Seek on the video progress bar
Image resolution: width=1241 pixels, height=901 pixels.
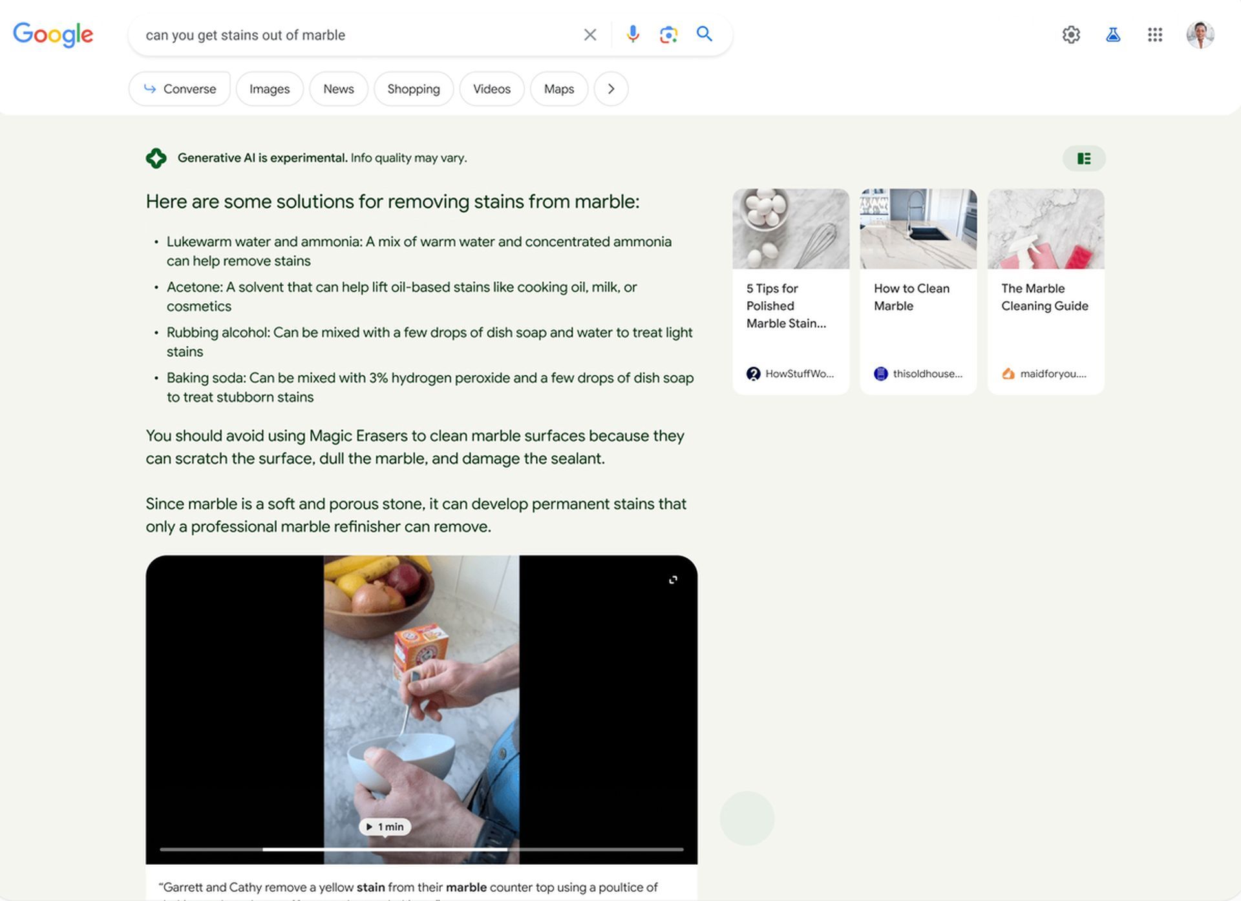point(421,849)
